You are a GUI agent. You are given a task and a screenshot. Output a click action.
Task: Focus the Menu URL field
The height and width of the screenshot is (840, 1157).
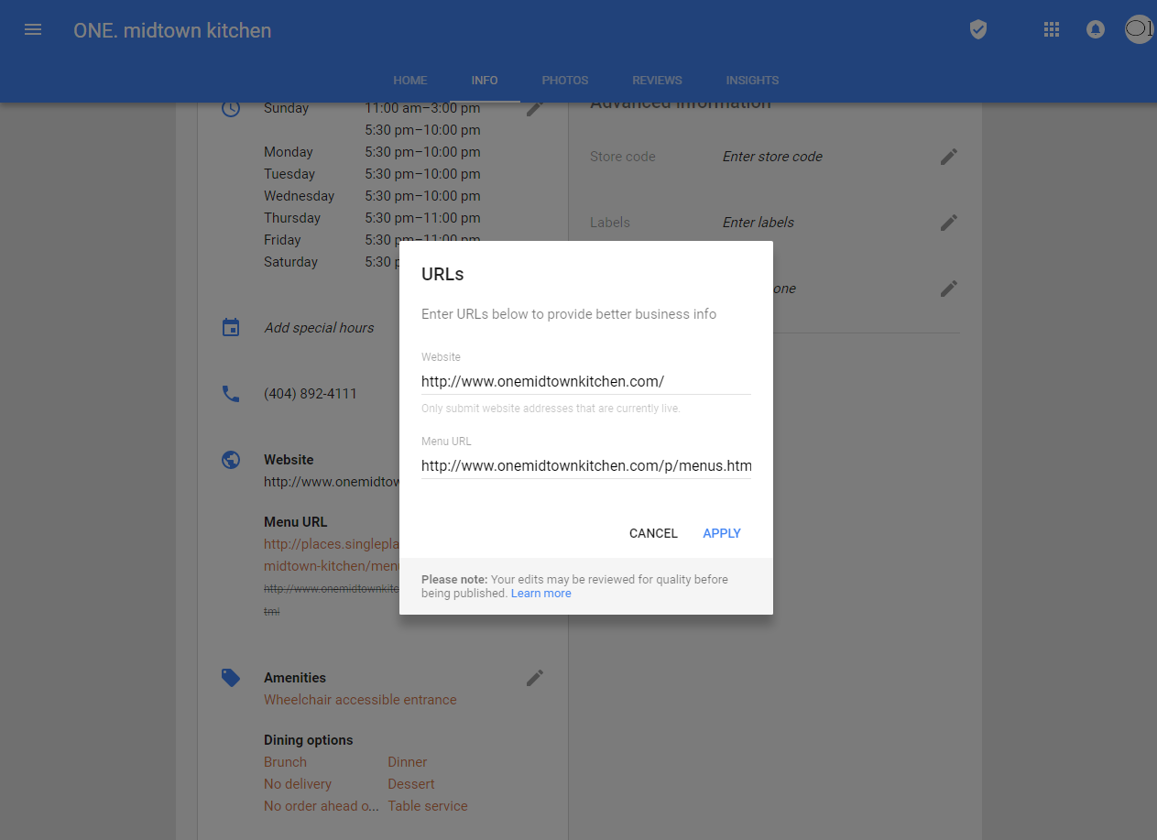(586, 466)
